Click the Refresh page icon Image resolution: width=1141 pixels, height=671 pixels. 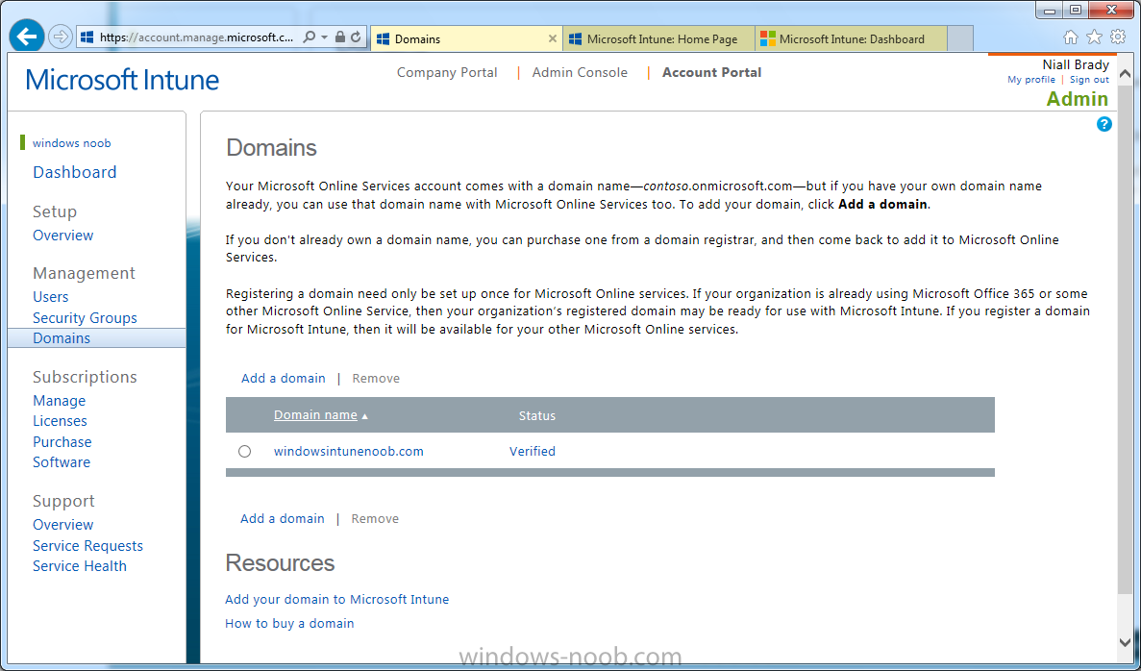pos(356,37)
